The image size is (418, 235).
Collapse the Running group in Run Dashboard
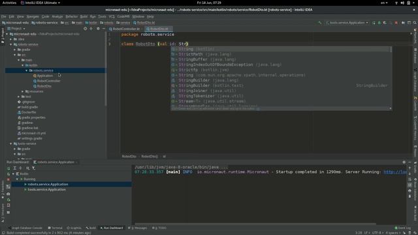tap(18, 179)
